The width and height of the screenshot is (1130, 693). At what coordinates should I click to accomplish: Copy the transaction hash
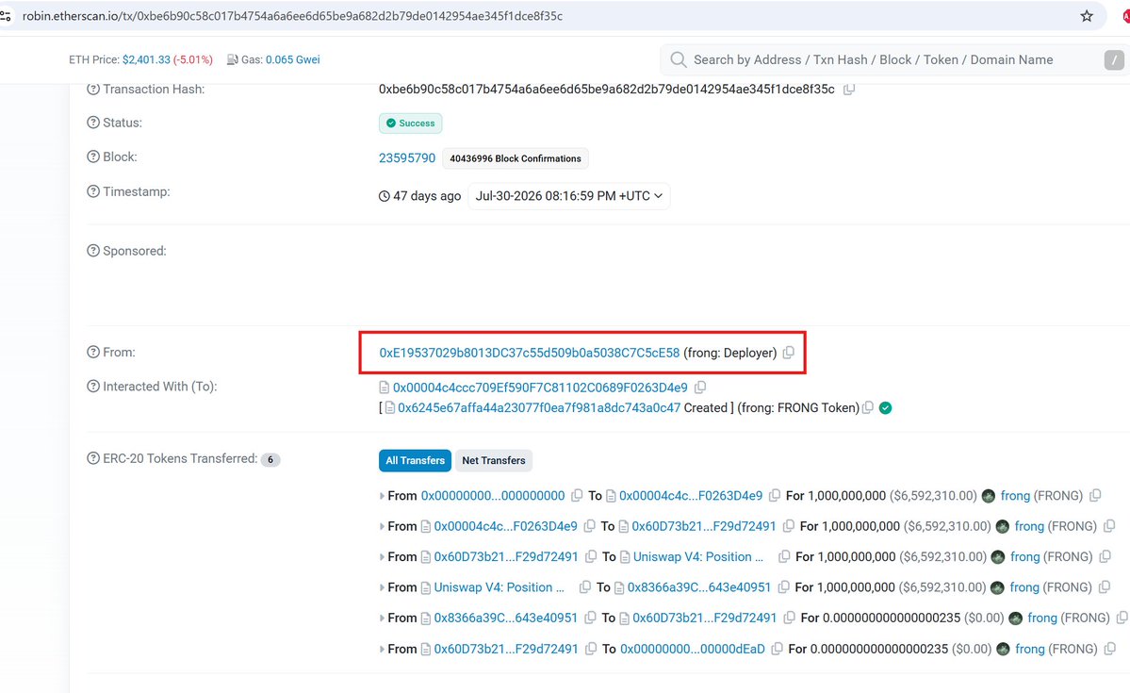[x=849, y=90]
